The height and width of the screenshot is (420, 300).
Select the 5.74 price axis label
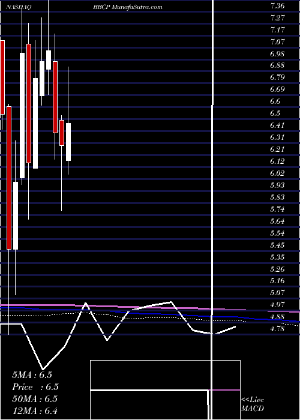pyautogui.click(x=277, y=209)
